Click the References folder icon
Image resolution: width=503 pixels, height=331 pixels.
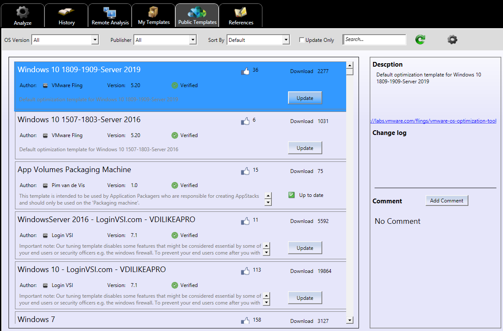[241, 12]
